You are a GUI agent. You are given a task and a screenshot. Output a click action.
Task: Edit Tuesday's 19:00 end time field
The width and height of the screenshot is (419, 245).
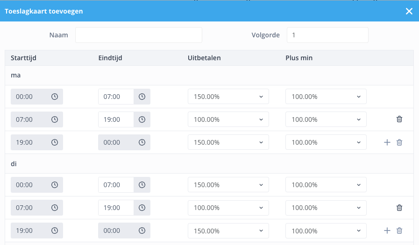(116, 208)
